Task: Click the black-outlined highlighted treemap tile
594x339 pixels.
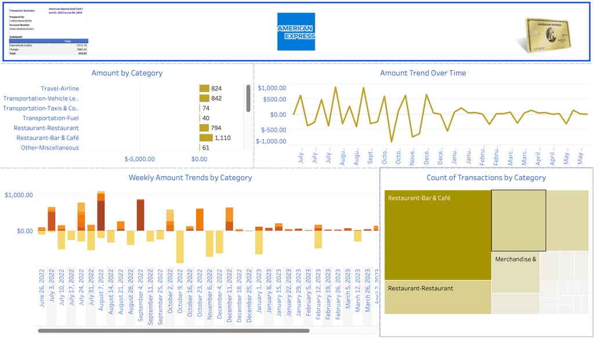Action: (519, 221)
